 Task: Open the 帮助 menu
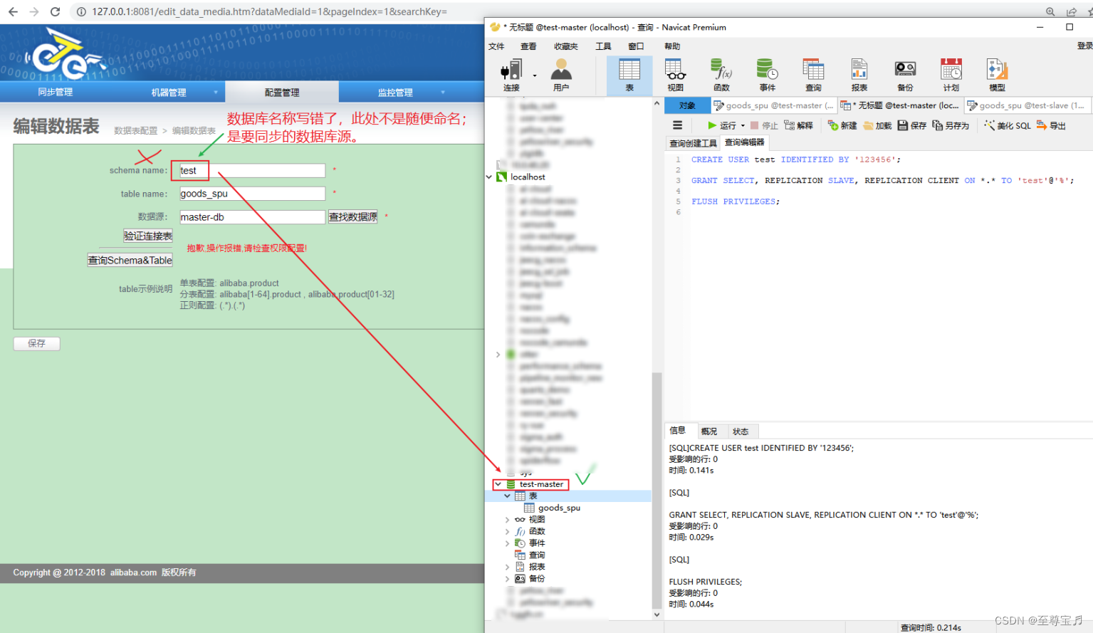point(672,46)
